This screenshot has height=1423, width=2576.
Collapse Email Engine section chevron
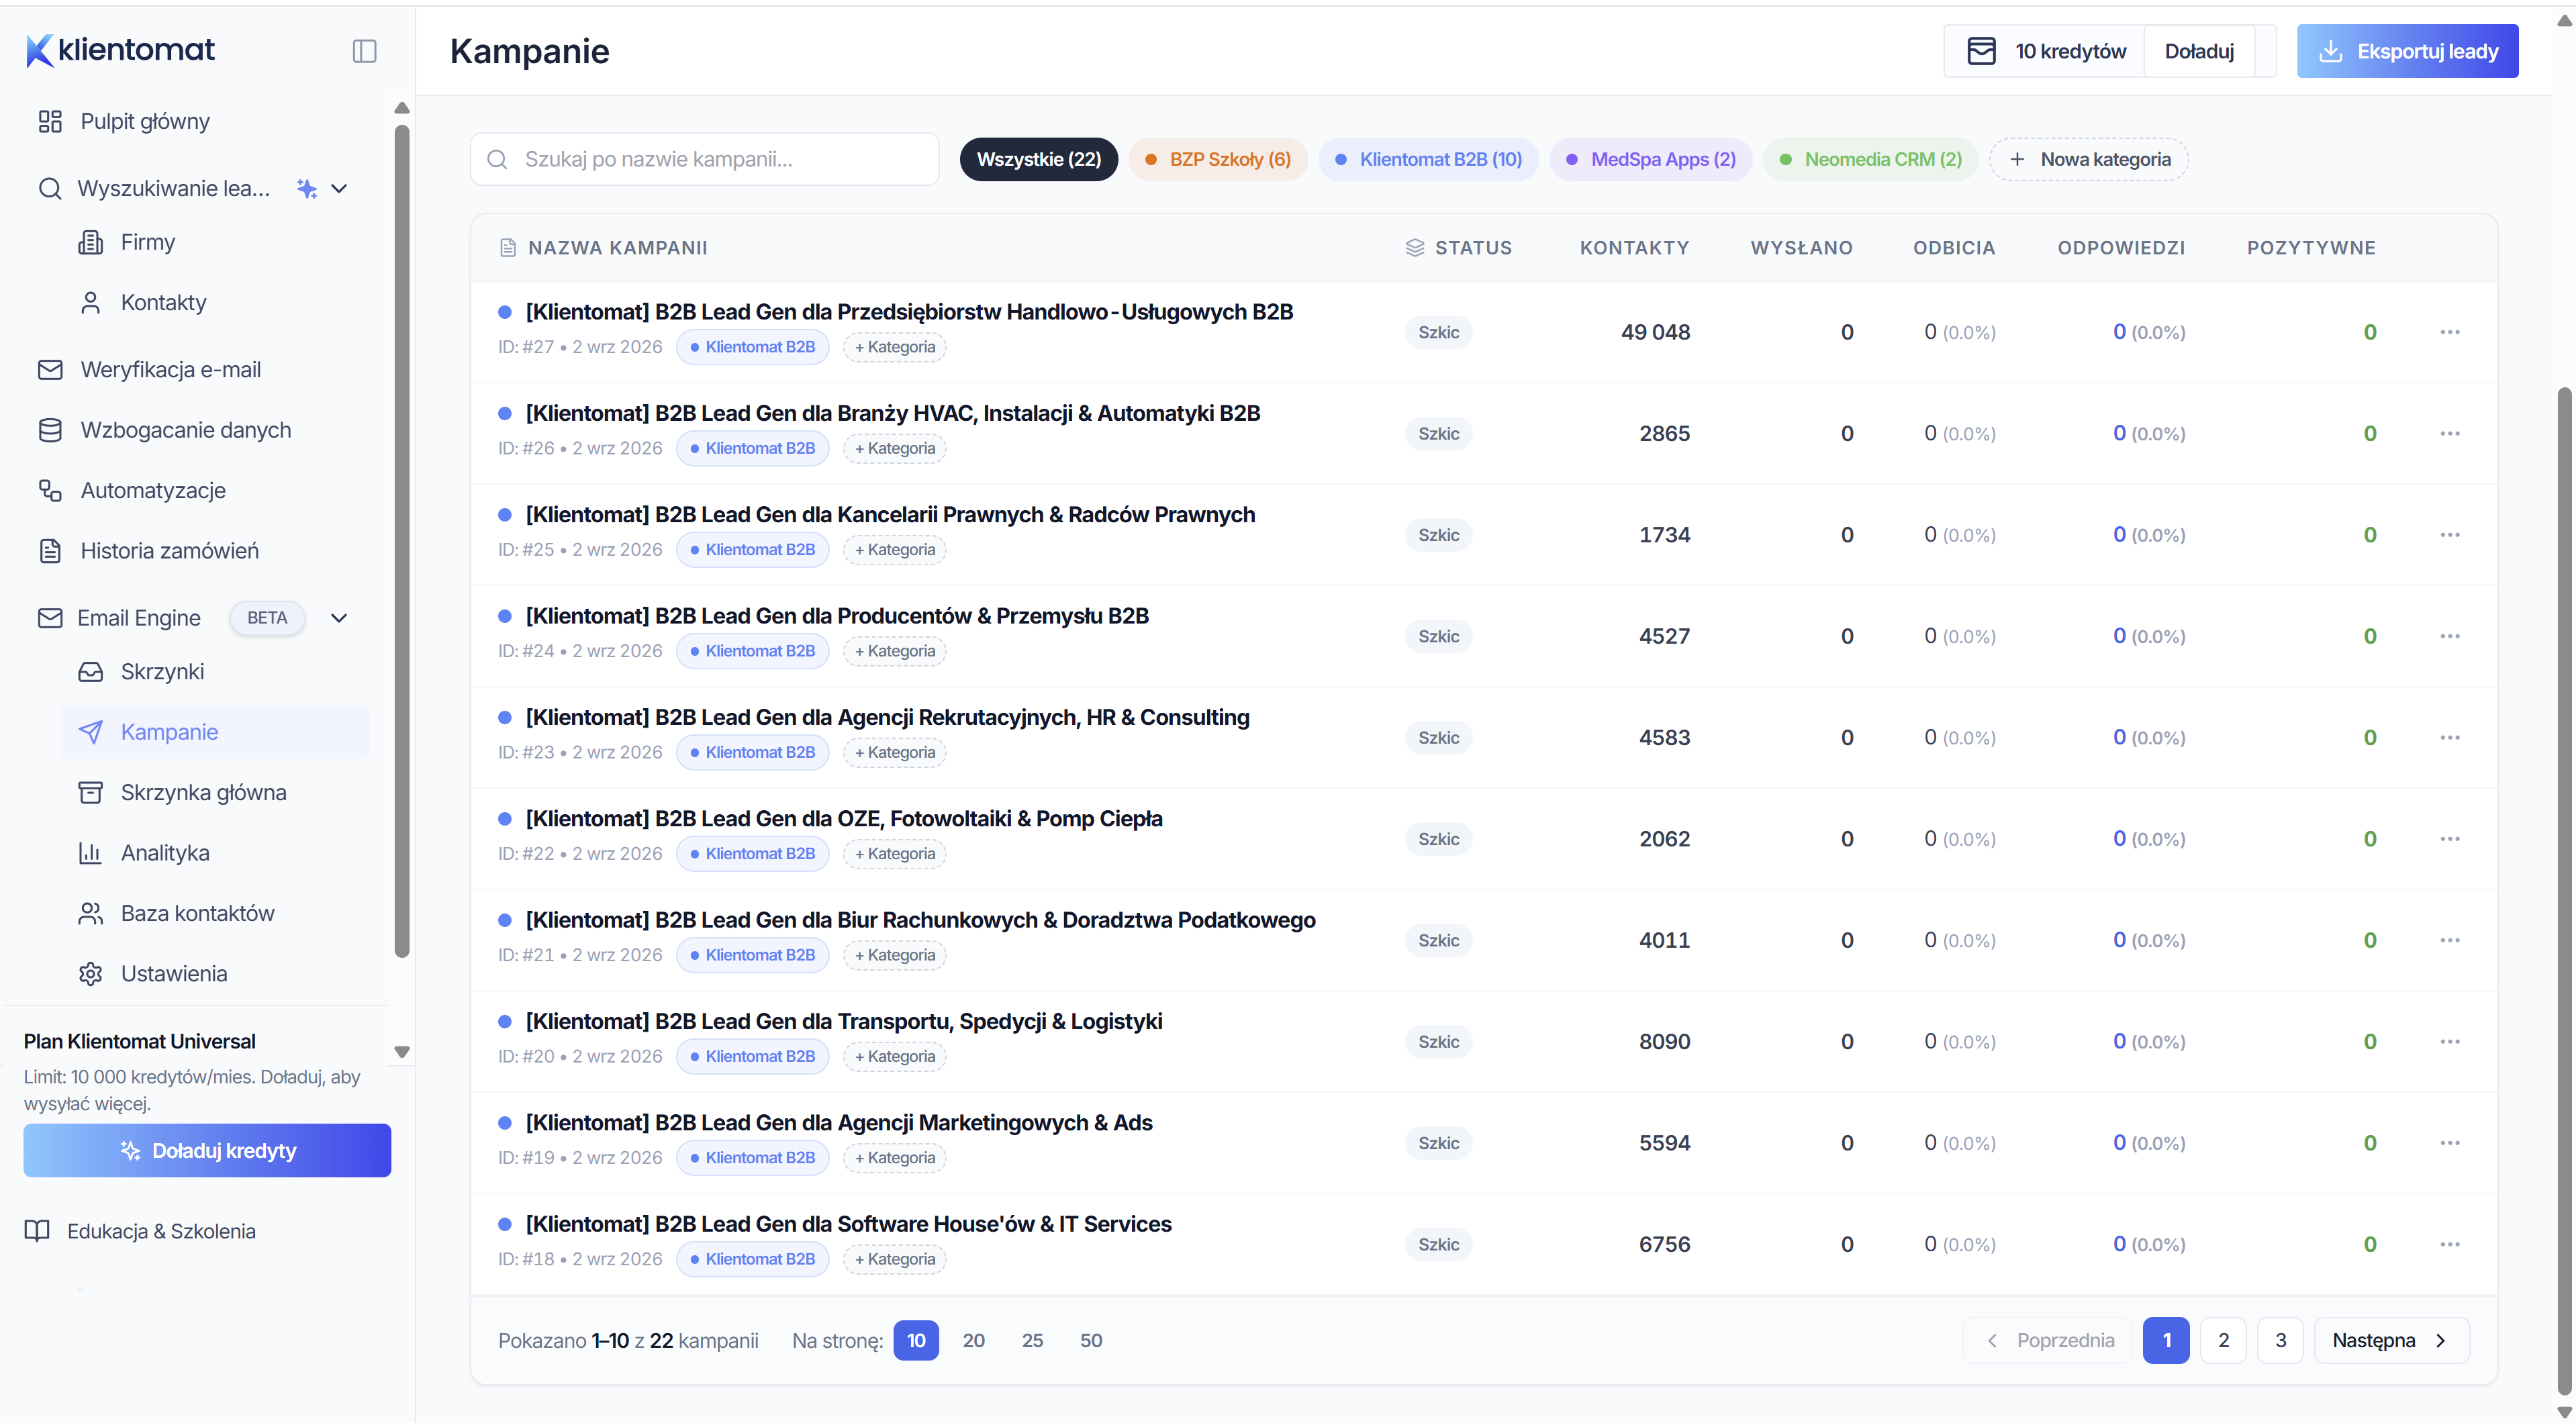coord(339,618)
